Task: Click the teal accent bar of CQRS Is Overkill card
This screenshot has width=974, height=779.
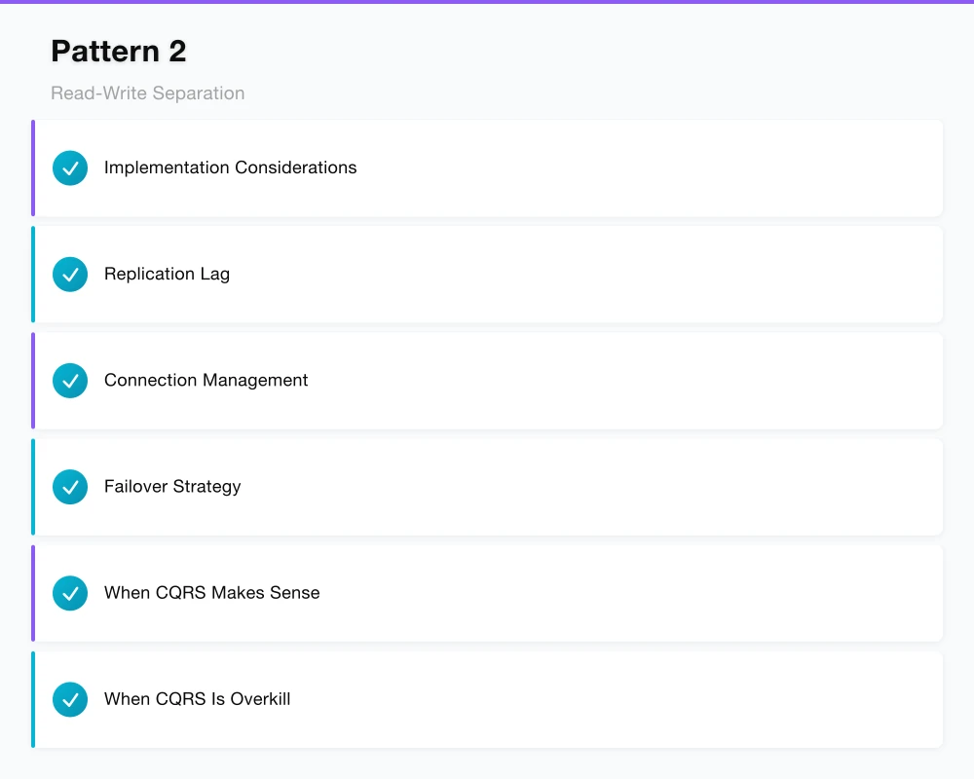Action: click(33, 699)
